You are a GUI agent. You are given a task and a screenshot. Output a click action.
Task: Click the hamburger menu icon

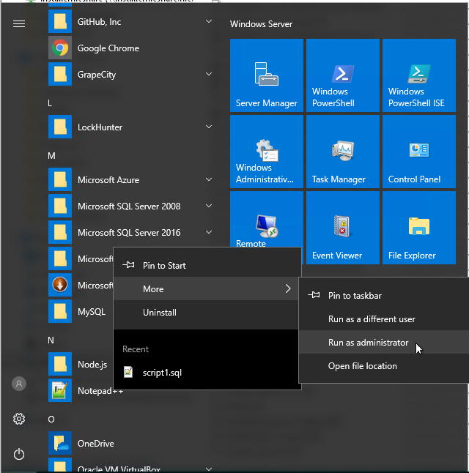click(x=19, y=24)
